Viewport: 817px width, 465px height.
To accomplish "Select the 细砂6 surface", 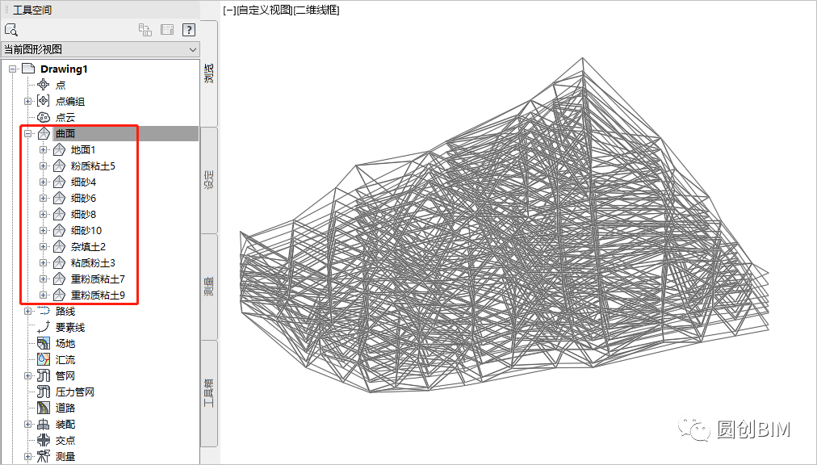I will tap(83, 199).
